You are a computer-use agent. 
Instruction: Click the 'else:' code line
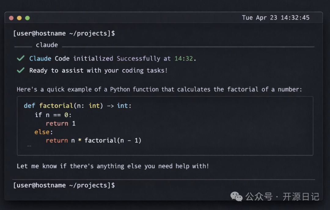pos(44,132)
